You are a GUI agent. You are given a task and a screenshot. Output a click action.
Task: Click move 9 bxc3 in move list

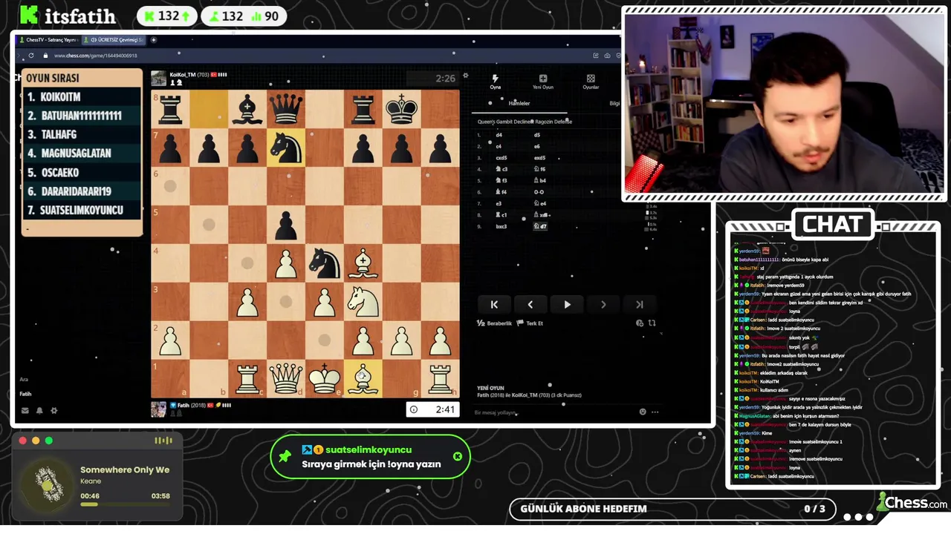coord(501,226)
